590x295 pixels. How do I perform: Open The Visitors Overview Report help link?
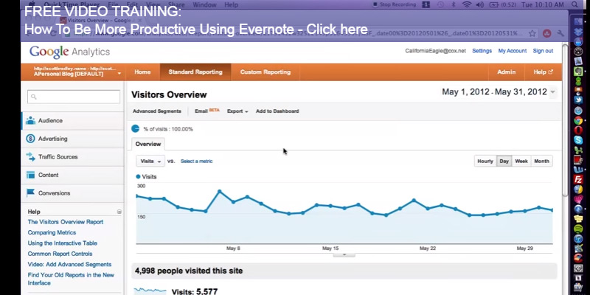pos(66,222)
